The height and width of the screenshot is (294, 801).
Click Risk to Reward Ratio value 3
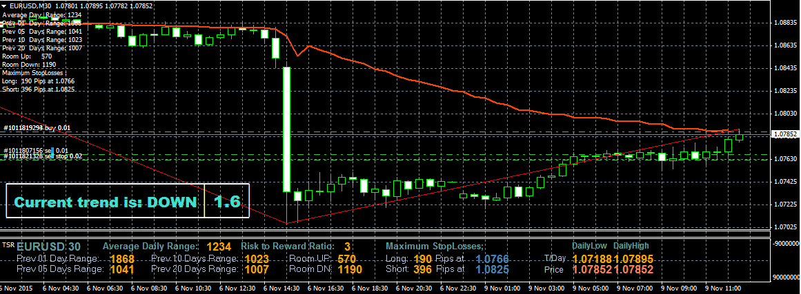click(x=347, y=246)
